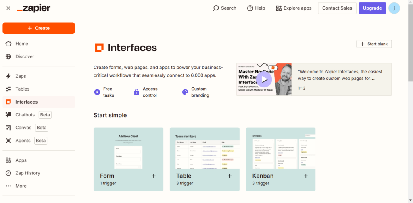Viewport: 413px width, 203px height.
Task: Click the Zapier logo
Action: [x=34, y=8]
